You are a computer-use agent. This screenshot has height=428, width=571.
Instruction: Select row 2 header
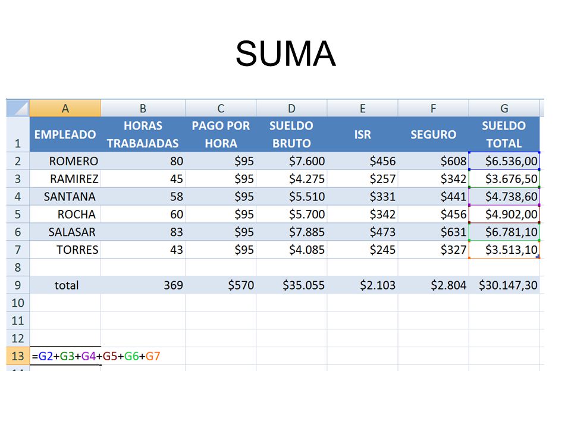click(x=18, y=161)
